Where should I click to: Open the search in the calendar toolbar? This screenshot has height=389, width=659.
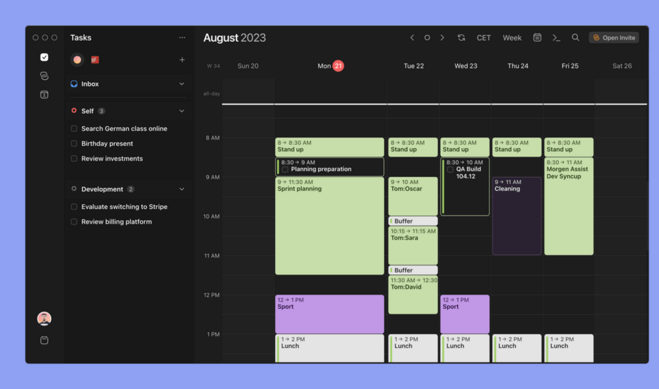(576, 37)
